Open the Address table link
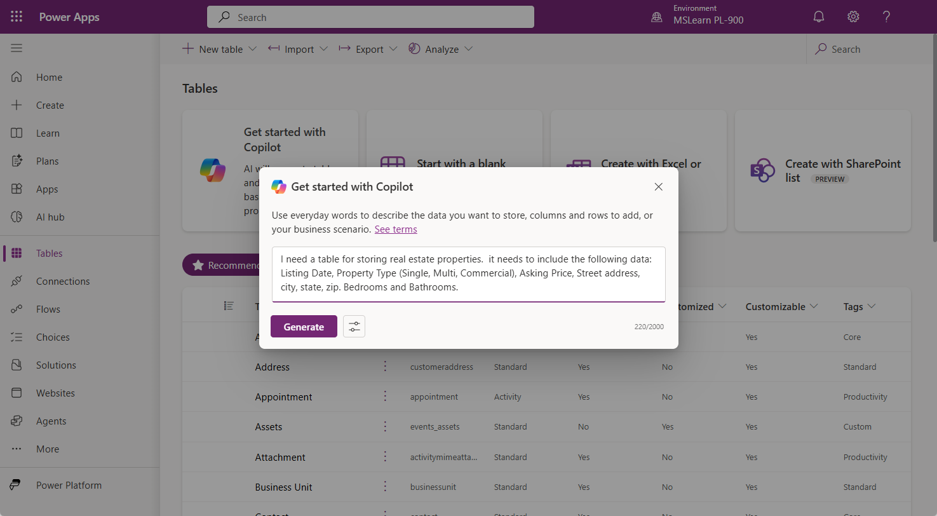This screenshot has height=516, width=937. [x=272, y=367]
